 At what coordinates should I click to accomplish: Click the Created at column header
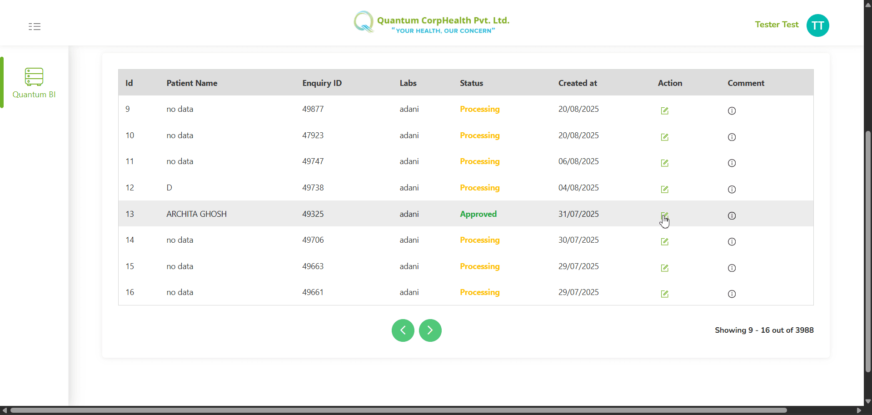coord(578,83)
